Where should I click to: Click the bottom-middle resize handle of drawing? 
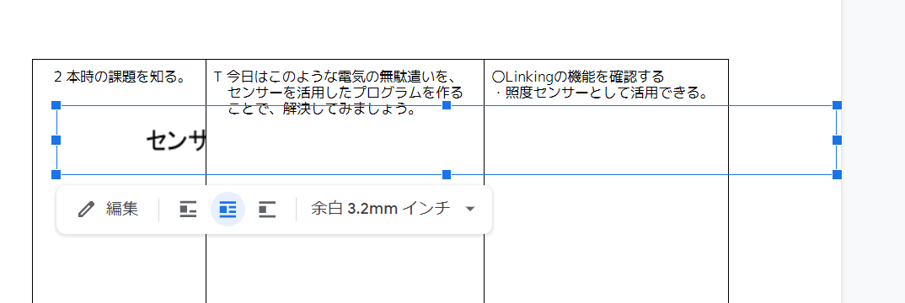click(446, 174)
